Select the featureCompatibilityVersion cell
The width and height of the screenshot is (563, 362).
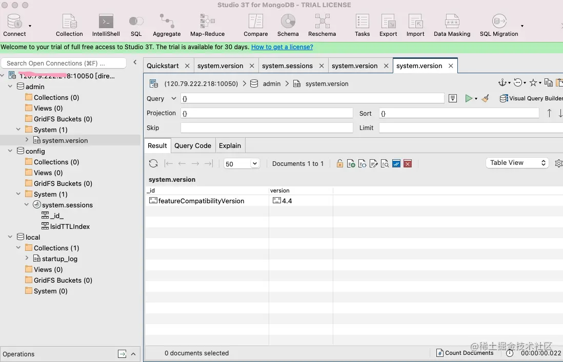[x=207, y=201]
